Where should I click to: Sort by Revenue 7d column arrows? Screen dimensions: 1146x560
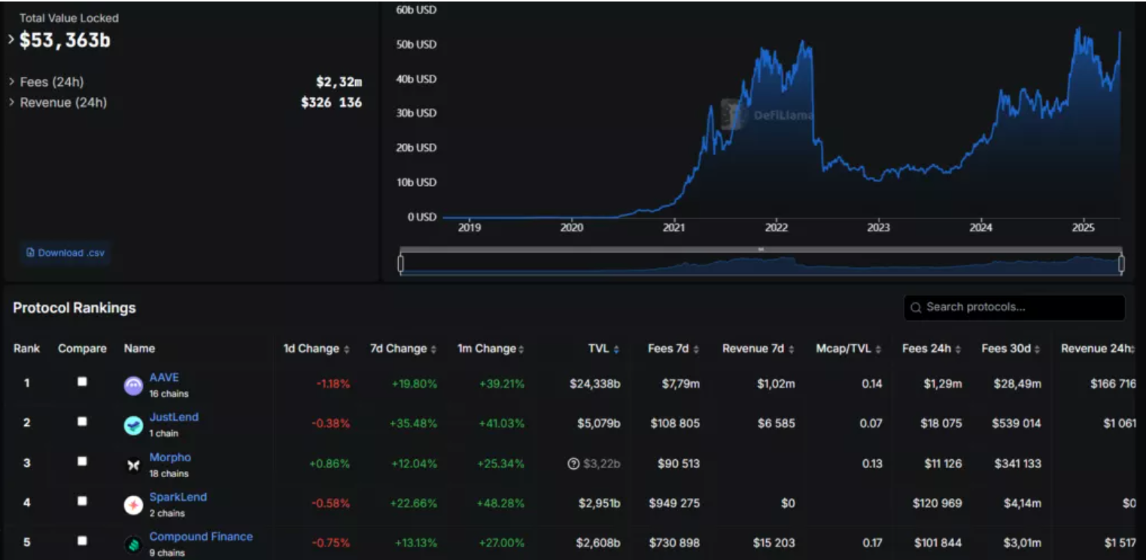click(x=792, y=349)
